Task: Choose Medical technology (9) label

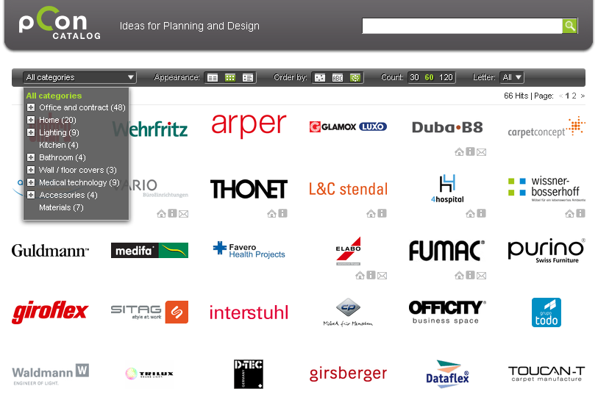Action: click(79, 182)
